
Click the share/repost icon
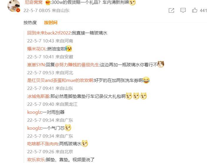[x=171, y=10]
